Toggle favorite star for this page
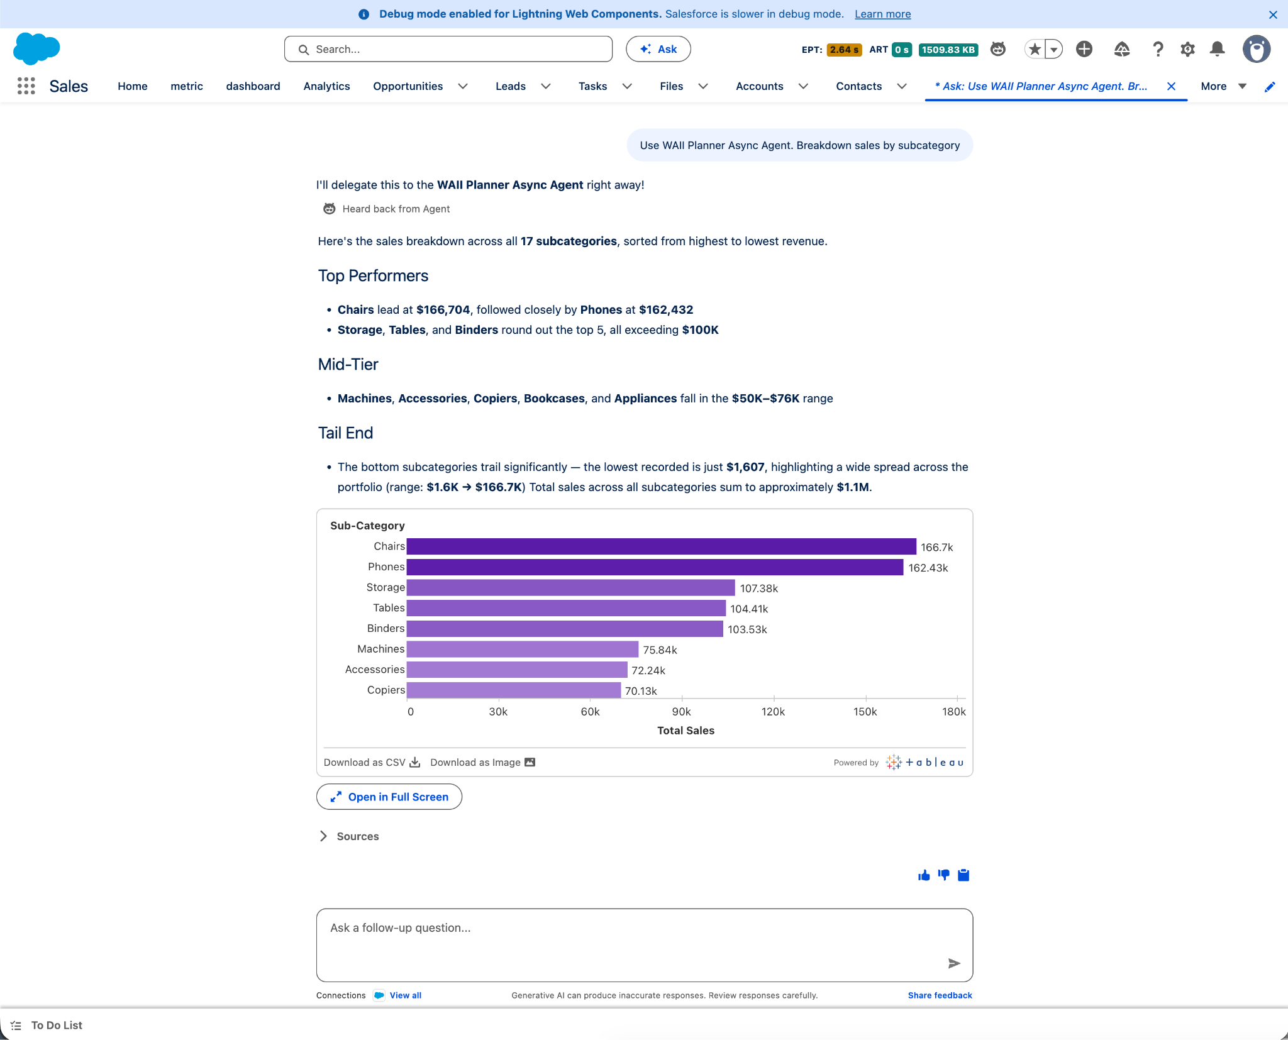 1035,49
